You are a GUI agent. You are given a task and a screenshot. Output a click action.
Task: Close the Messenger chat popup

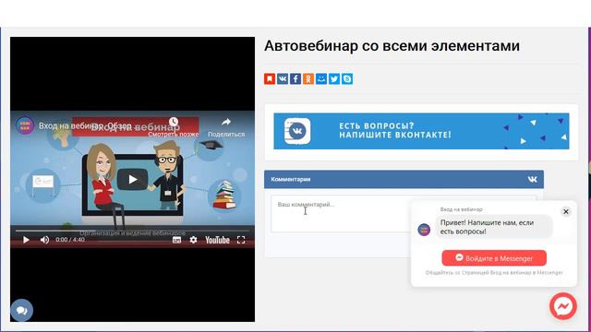(566, 211)
